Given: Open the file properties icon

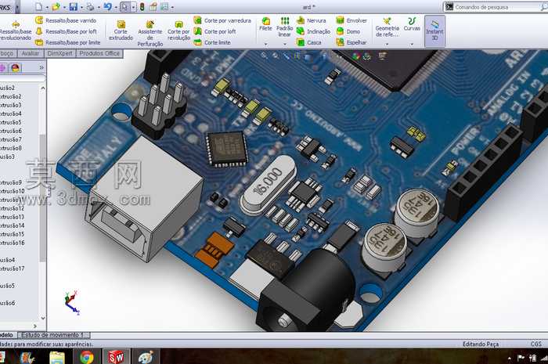Looking at the screenshot, I should (x=153, y=6).
